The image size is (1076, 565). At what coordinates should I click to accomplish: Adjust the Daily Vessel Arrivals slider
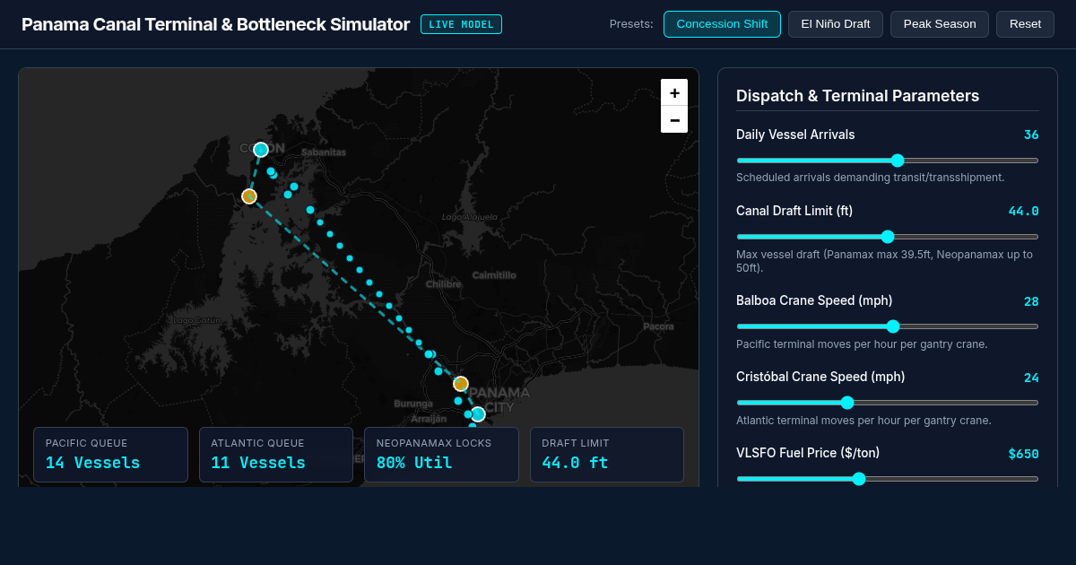tap(888, 161)
